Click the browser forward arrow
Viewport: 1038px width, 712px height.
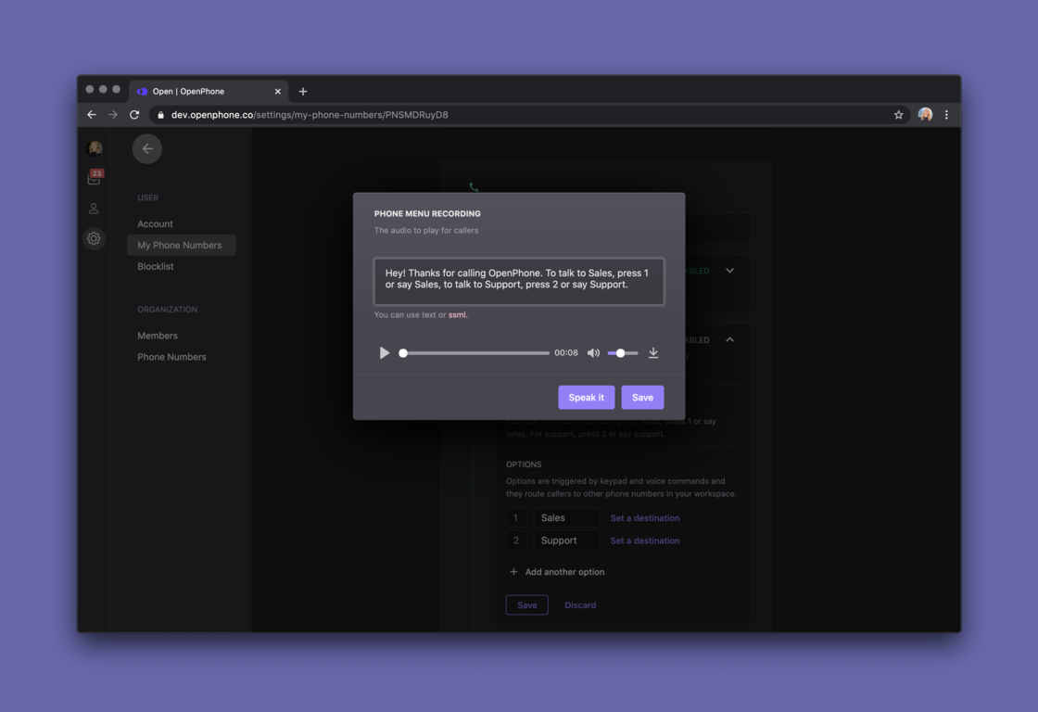pyautogui.click(x=113, y=115)
